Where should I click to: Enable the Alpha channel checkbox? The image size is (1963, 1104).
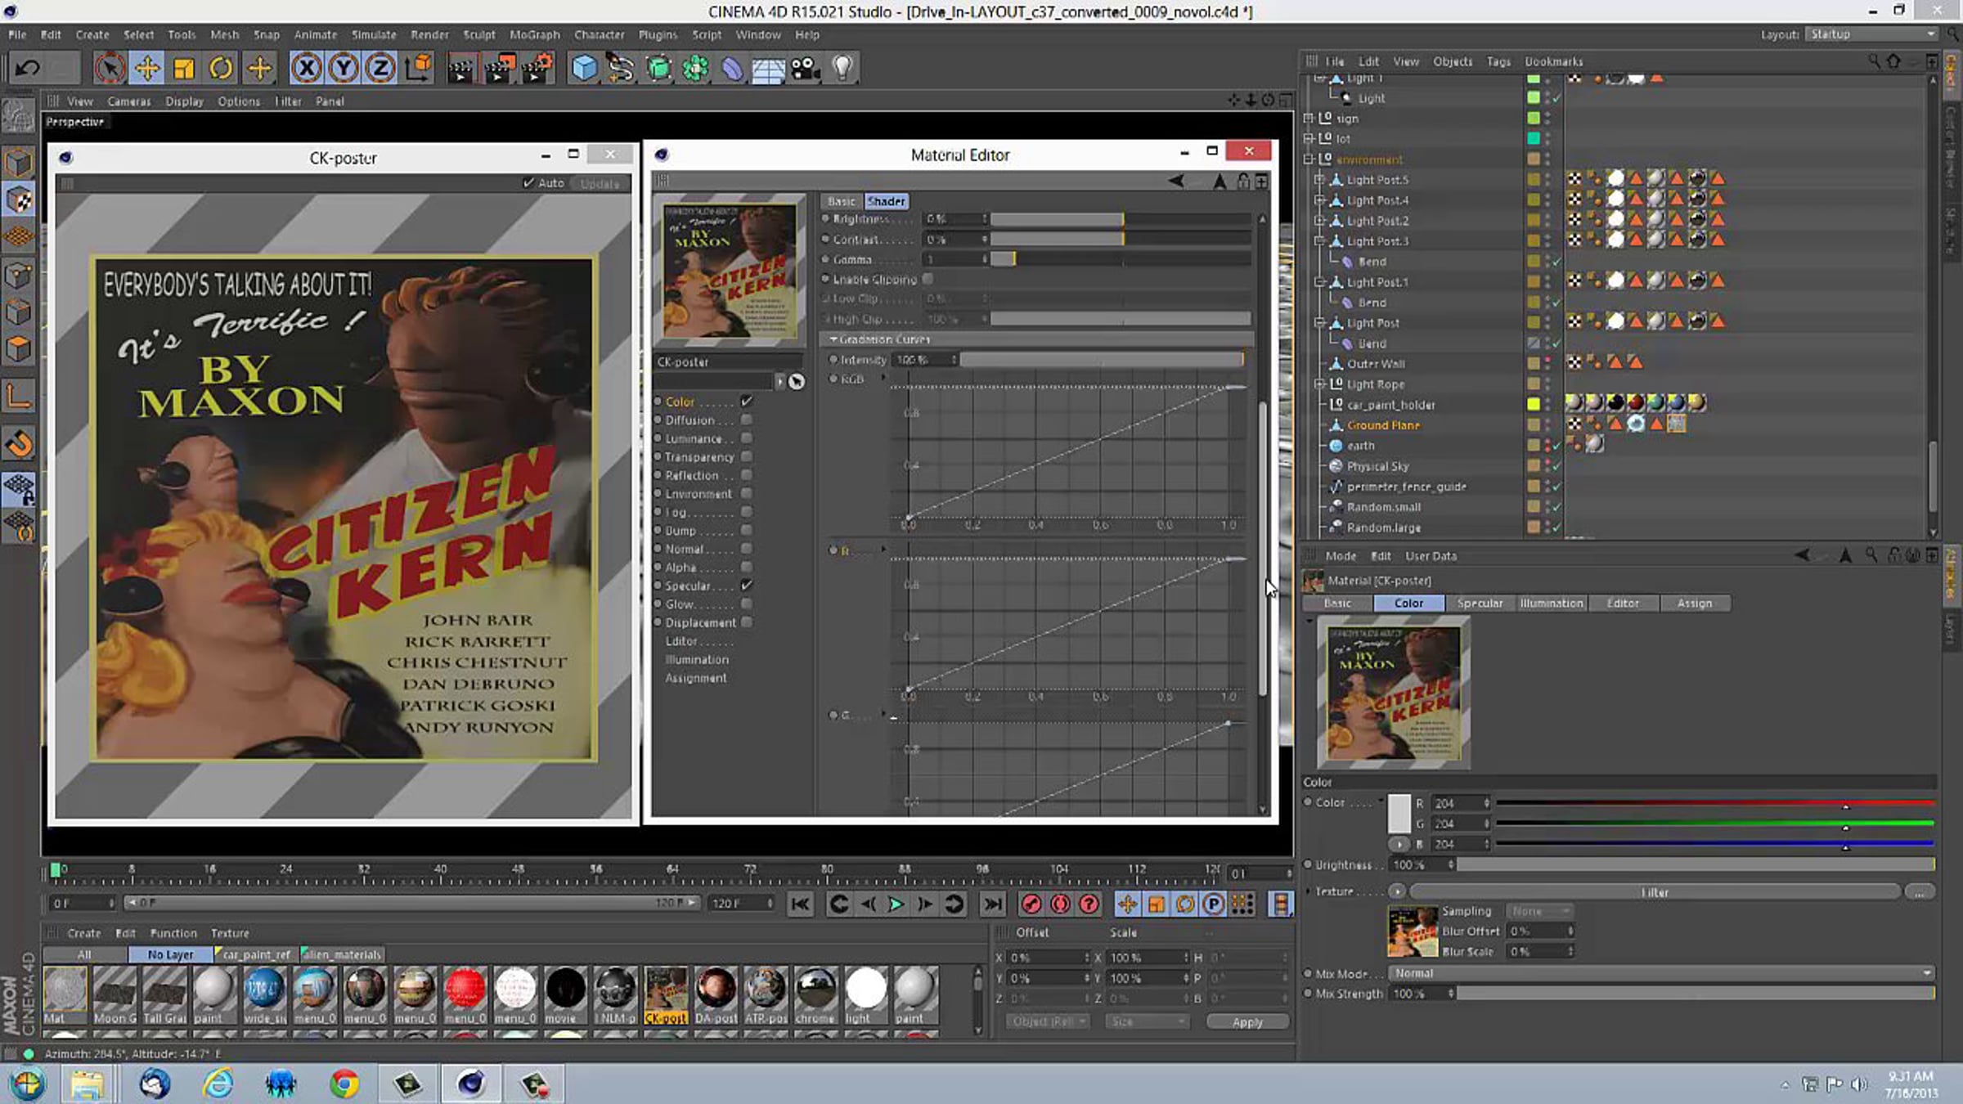747,567
